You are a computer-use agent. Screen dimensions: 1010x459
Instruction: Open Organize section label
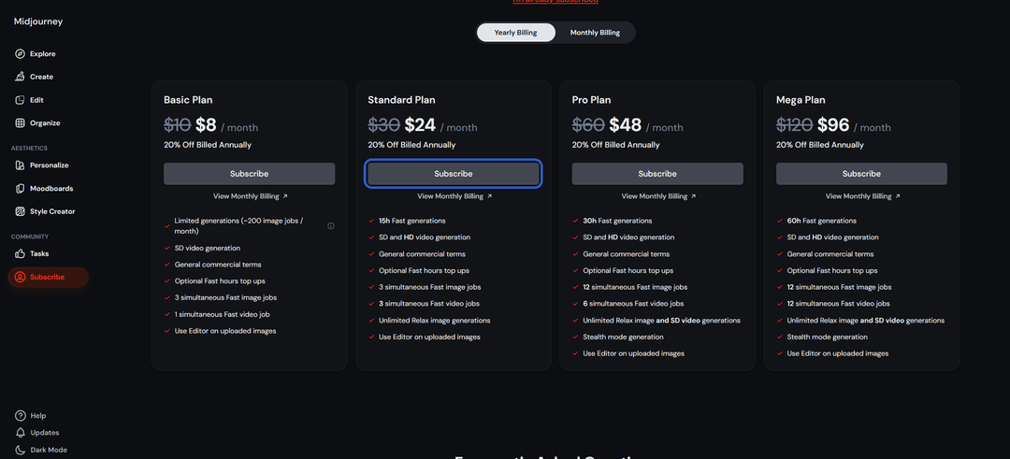(x=45, y=123)
